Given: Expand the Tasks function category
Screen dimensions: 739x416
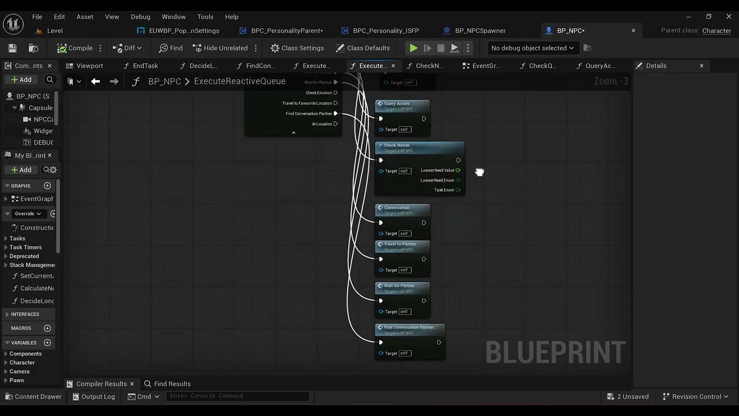Looking at the screenshot, I should [x=6, y=239].
